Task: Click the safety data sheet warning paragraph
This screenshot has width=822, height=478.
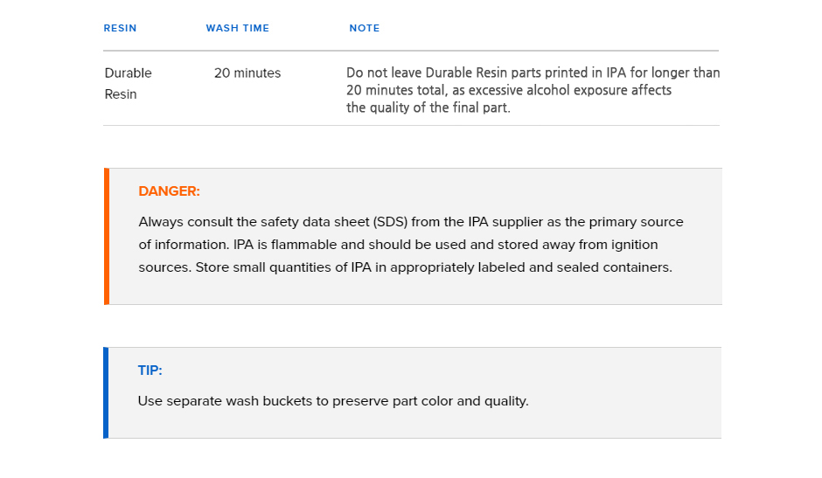Action: pos(410,244)
